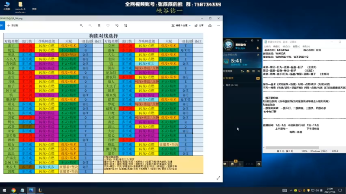This screenshot has height=194, width=346.
Task: Click the '100%' zoom level in Notepad status bar
Action: (x=304, y=151)
